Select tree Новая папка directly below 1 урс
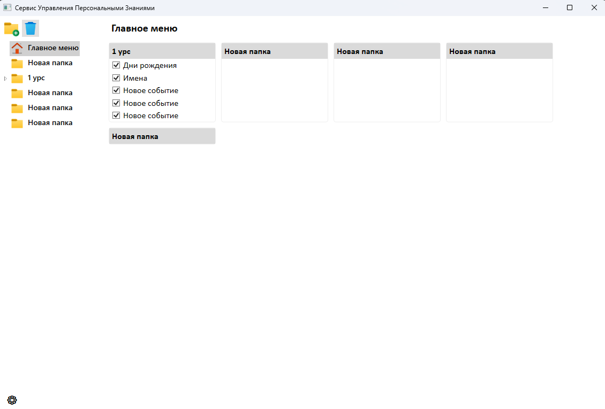The height and width of the screenshot is (409, 605). [x=50, y=93]
